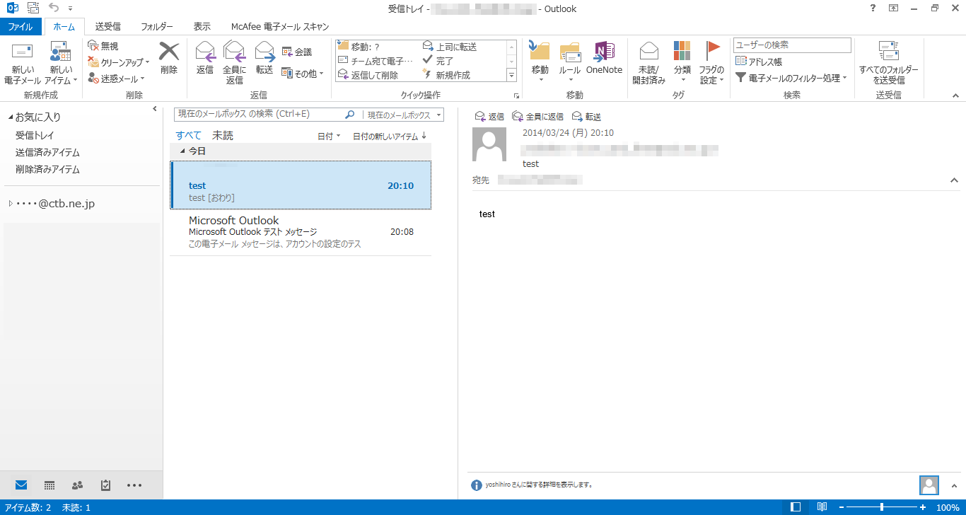Screen dimensions: 966x515
Task: Select the Microsoft Outlook テスト メッセージ email
Action: (x=301, y=233)
